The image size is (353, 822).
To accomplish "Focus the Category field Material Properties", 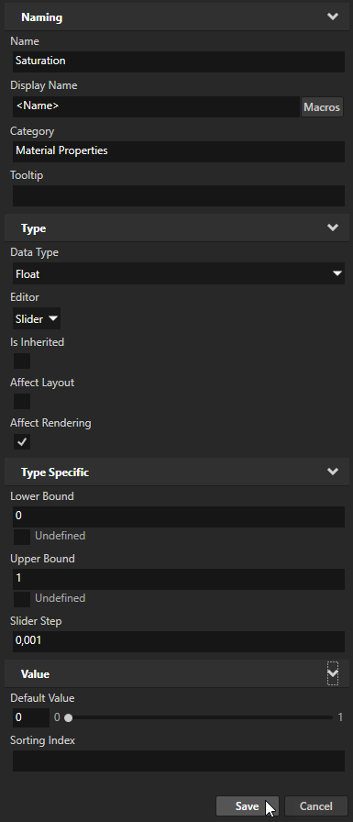I will pyautogui.click(x=179, y=151).
